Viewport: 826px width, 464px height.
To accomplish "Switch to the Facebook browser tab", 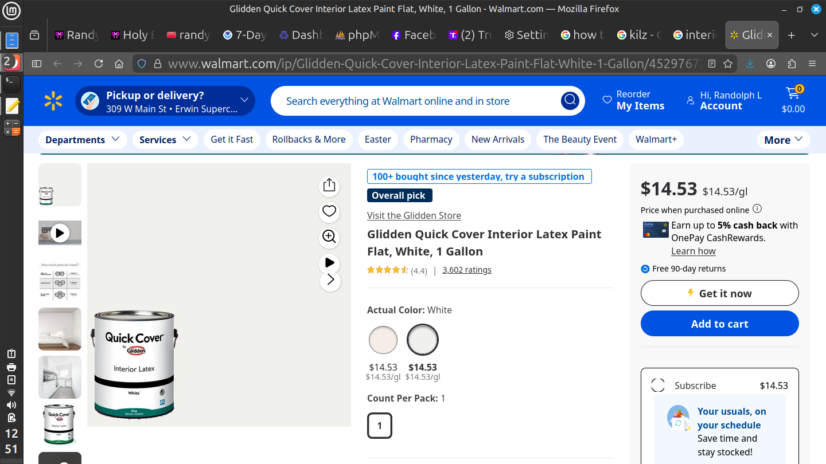I will (x=413, y=35).
